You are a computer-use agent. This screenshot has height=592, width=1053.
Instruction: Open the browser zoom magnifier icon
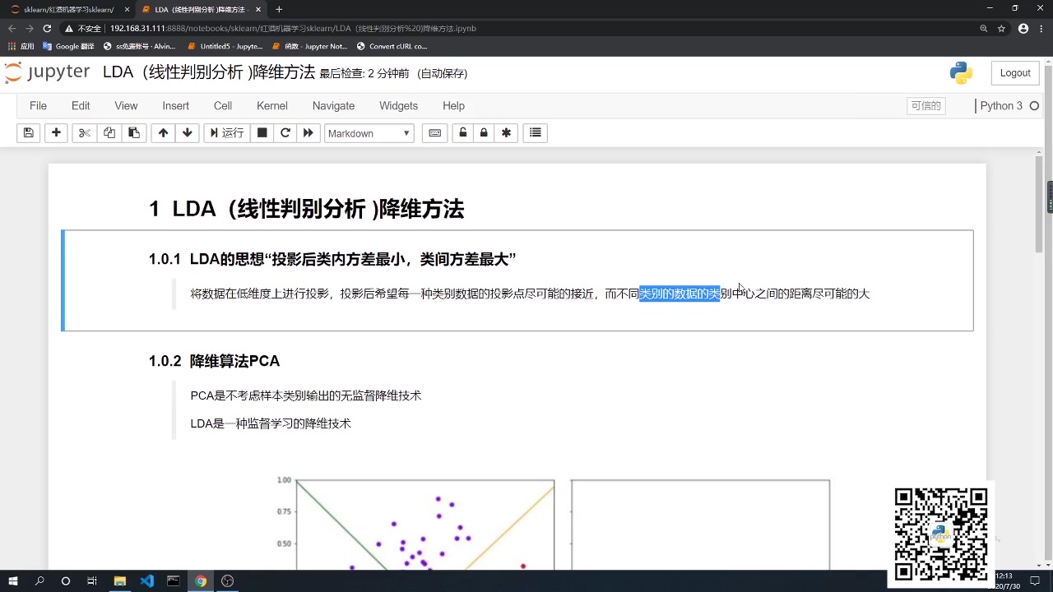pos(983,28)
